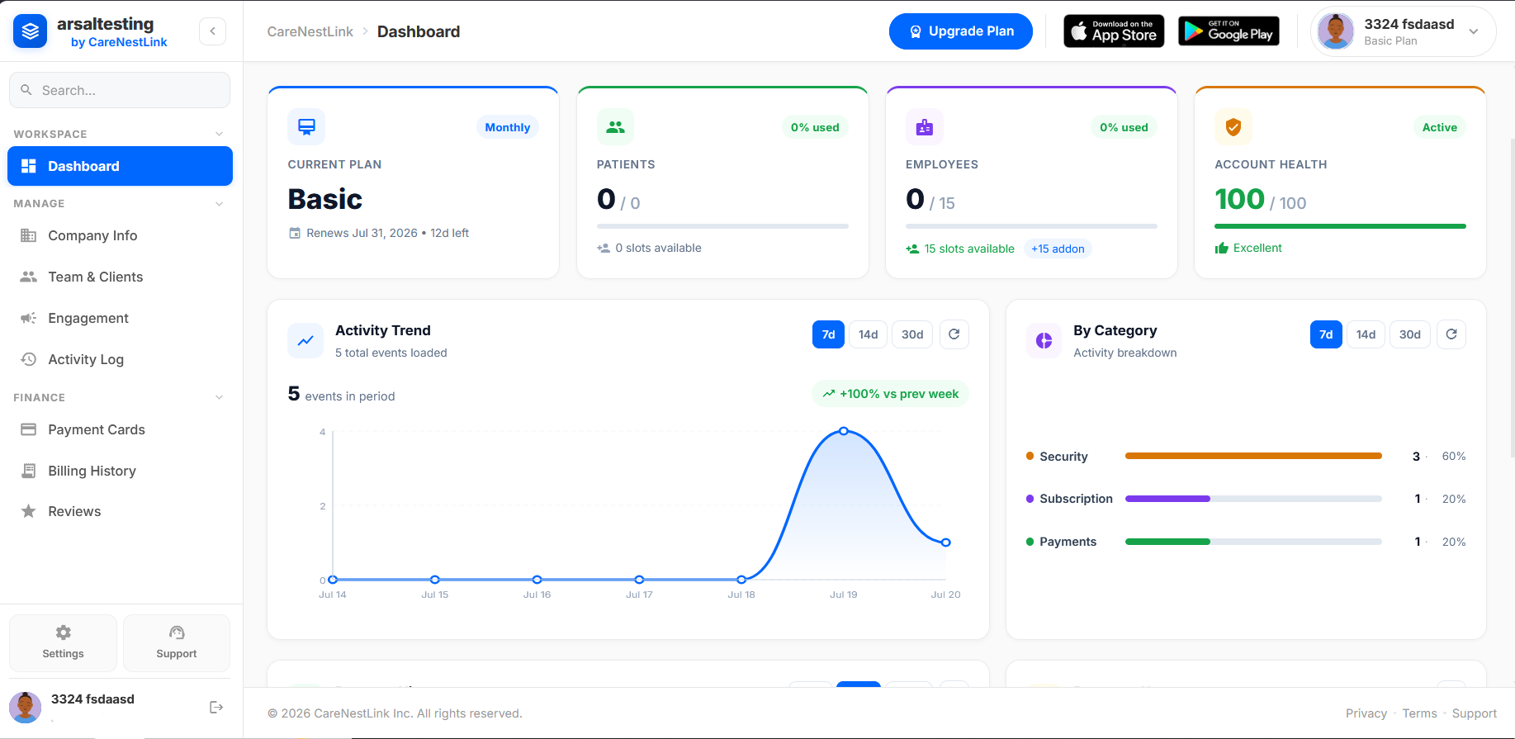The width and height of the screenshot is (1515, 739).
Task: Select 14d range in Activity Trend
Action: click(x=868, y=334)
